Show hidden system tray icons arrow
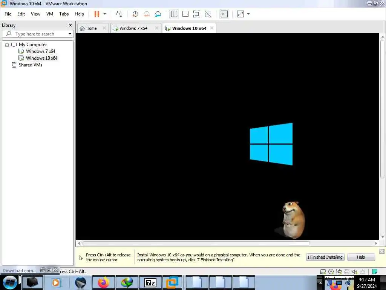 click(320, 282)
